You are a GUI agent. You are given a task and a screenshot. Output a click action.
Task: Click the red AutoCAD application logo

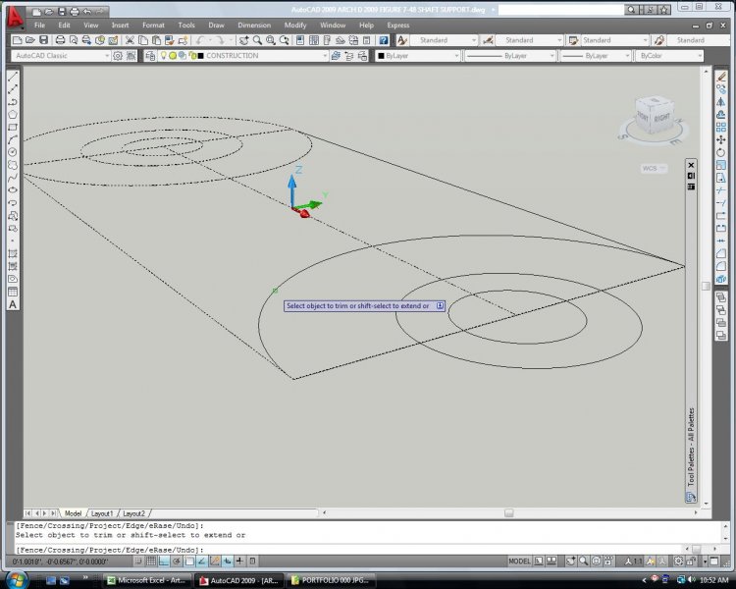point(13,19)
